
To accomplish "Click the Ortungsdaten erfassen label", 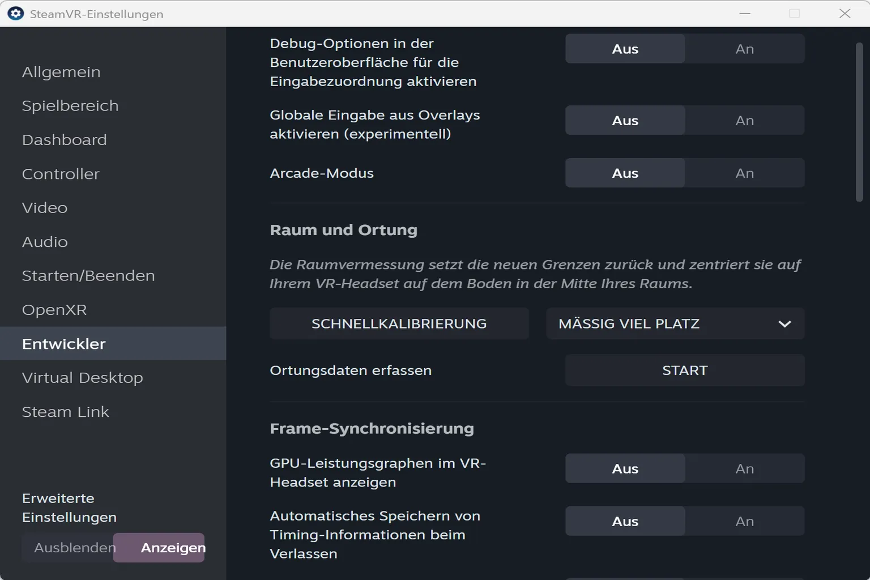I will [351, 370].
